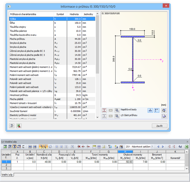Go to next load case arrow

[163, 147]
